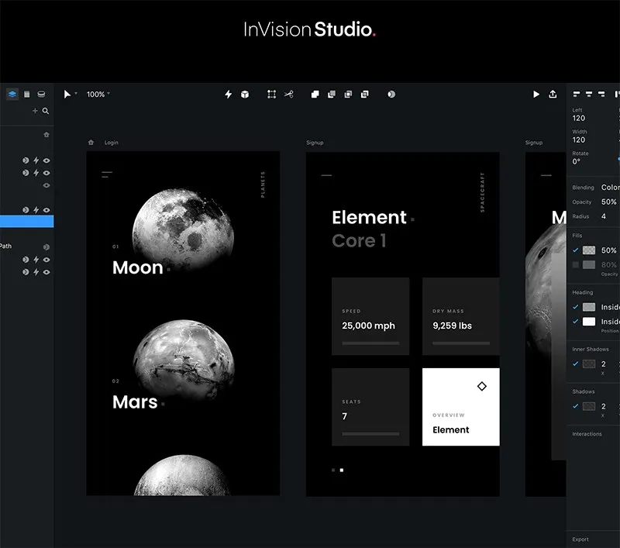
Task: Select the Login artboard label
Action: [111, 143]
